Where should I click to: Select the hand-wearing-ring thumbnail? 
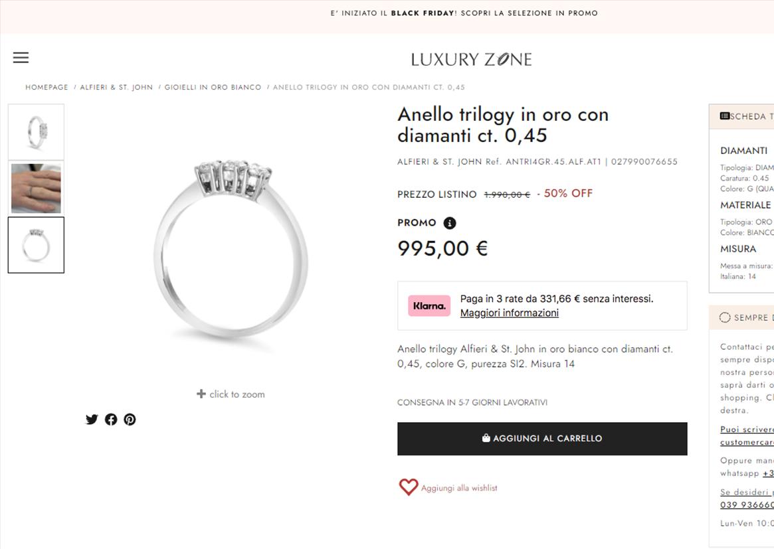point(36,189)
